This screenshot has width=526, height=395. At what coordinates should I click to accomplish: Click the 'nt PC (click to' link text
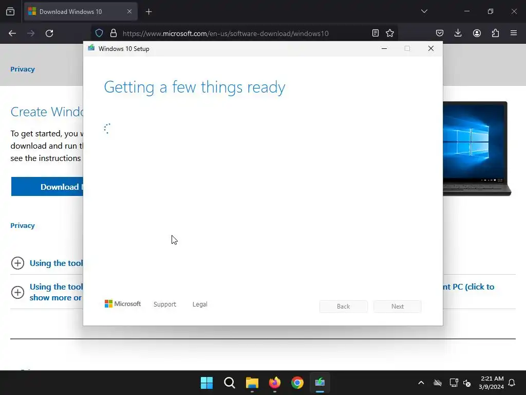468,287
